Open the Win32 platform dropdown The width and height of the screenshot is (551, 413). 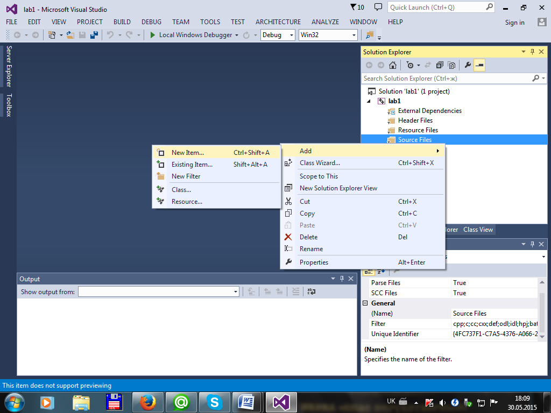328,35
